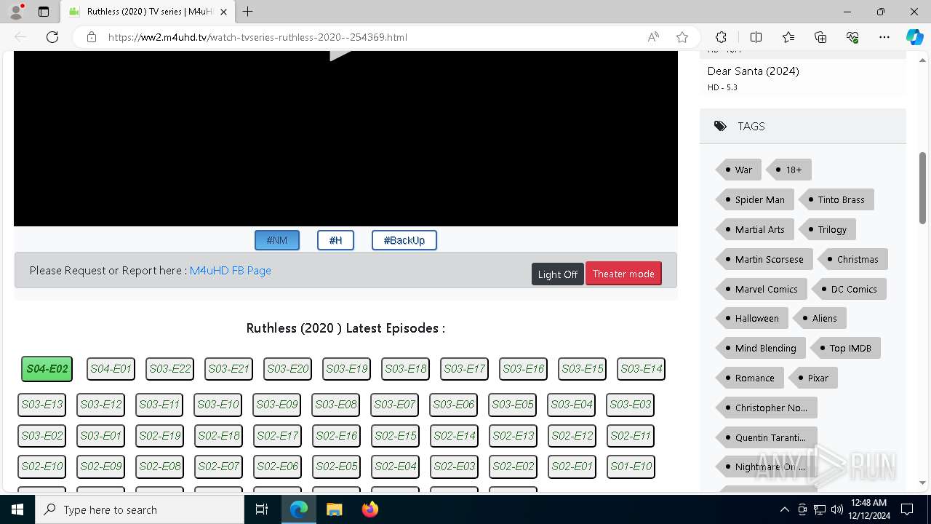931x524 pixels.
Task: Click the browser Back arrow
Action: [x=20, y=37]
